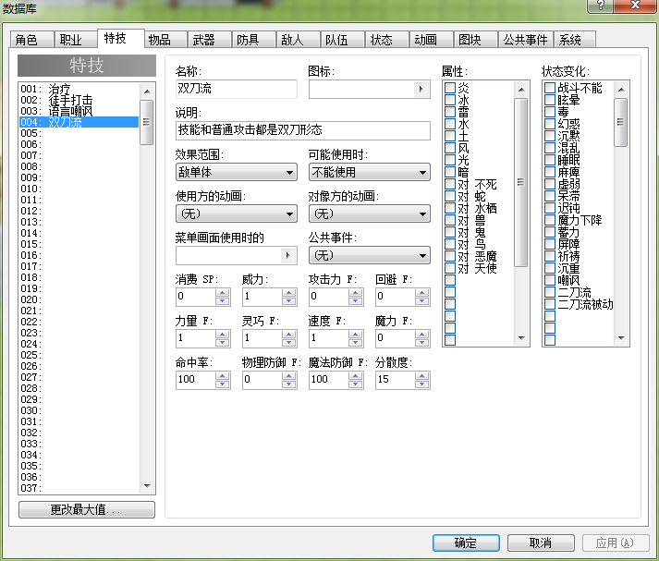Image resolution: width=659 pixels, height=561 pixels.
Task: Toggle the 雷 attribute checkbox
Action: (450, 112)
